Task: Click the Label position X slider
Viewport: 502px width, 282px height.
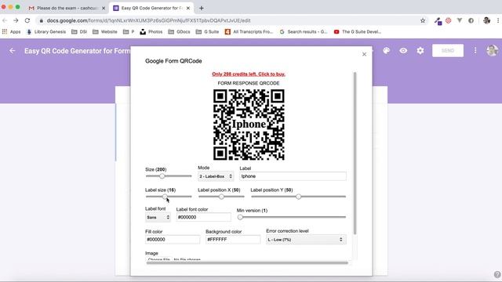Action: coord(221,197)
